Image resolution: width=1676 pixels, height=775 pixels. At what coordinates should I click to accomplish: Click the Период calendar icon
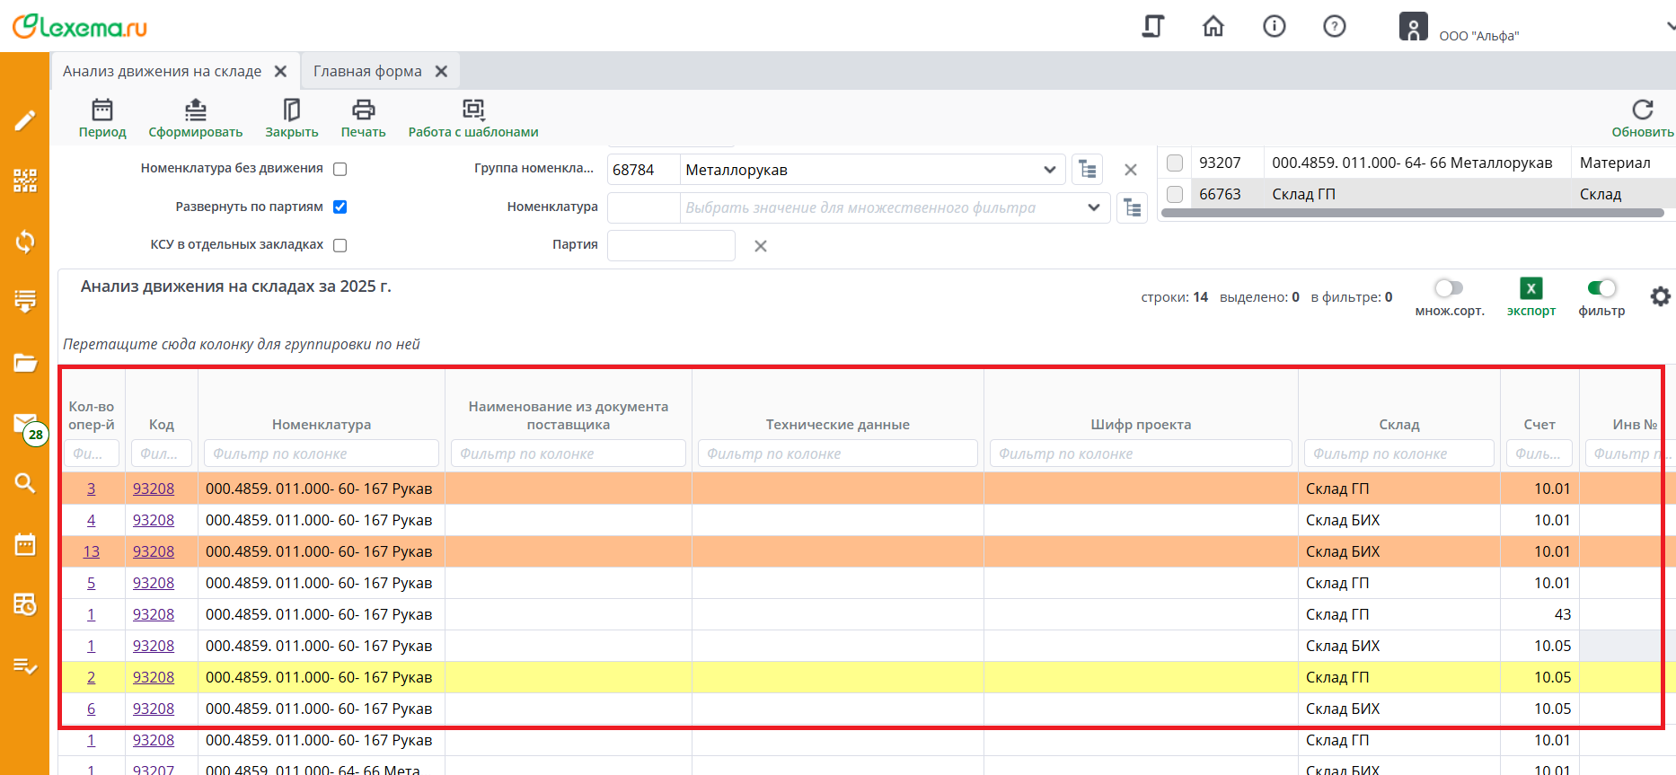pos(102,110)
